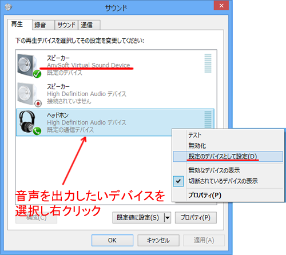Toggle 無効なデバイスの表示 option
The image size is (286, 255).
click(x=214, y=170)
